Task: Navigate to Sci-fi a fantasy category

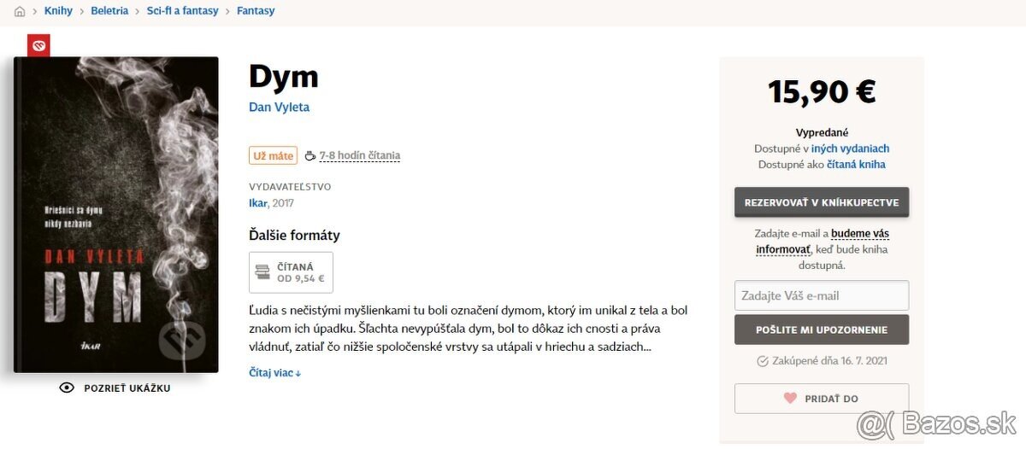Action: pyautogui.click(x=182, y=11)
